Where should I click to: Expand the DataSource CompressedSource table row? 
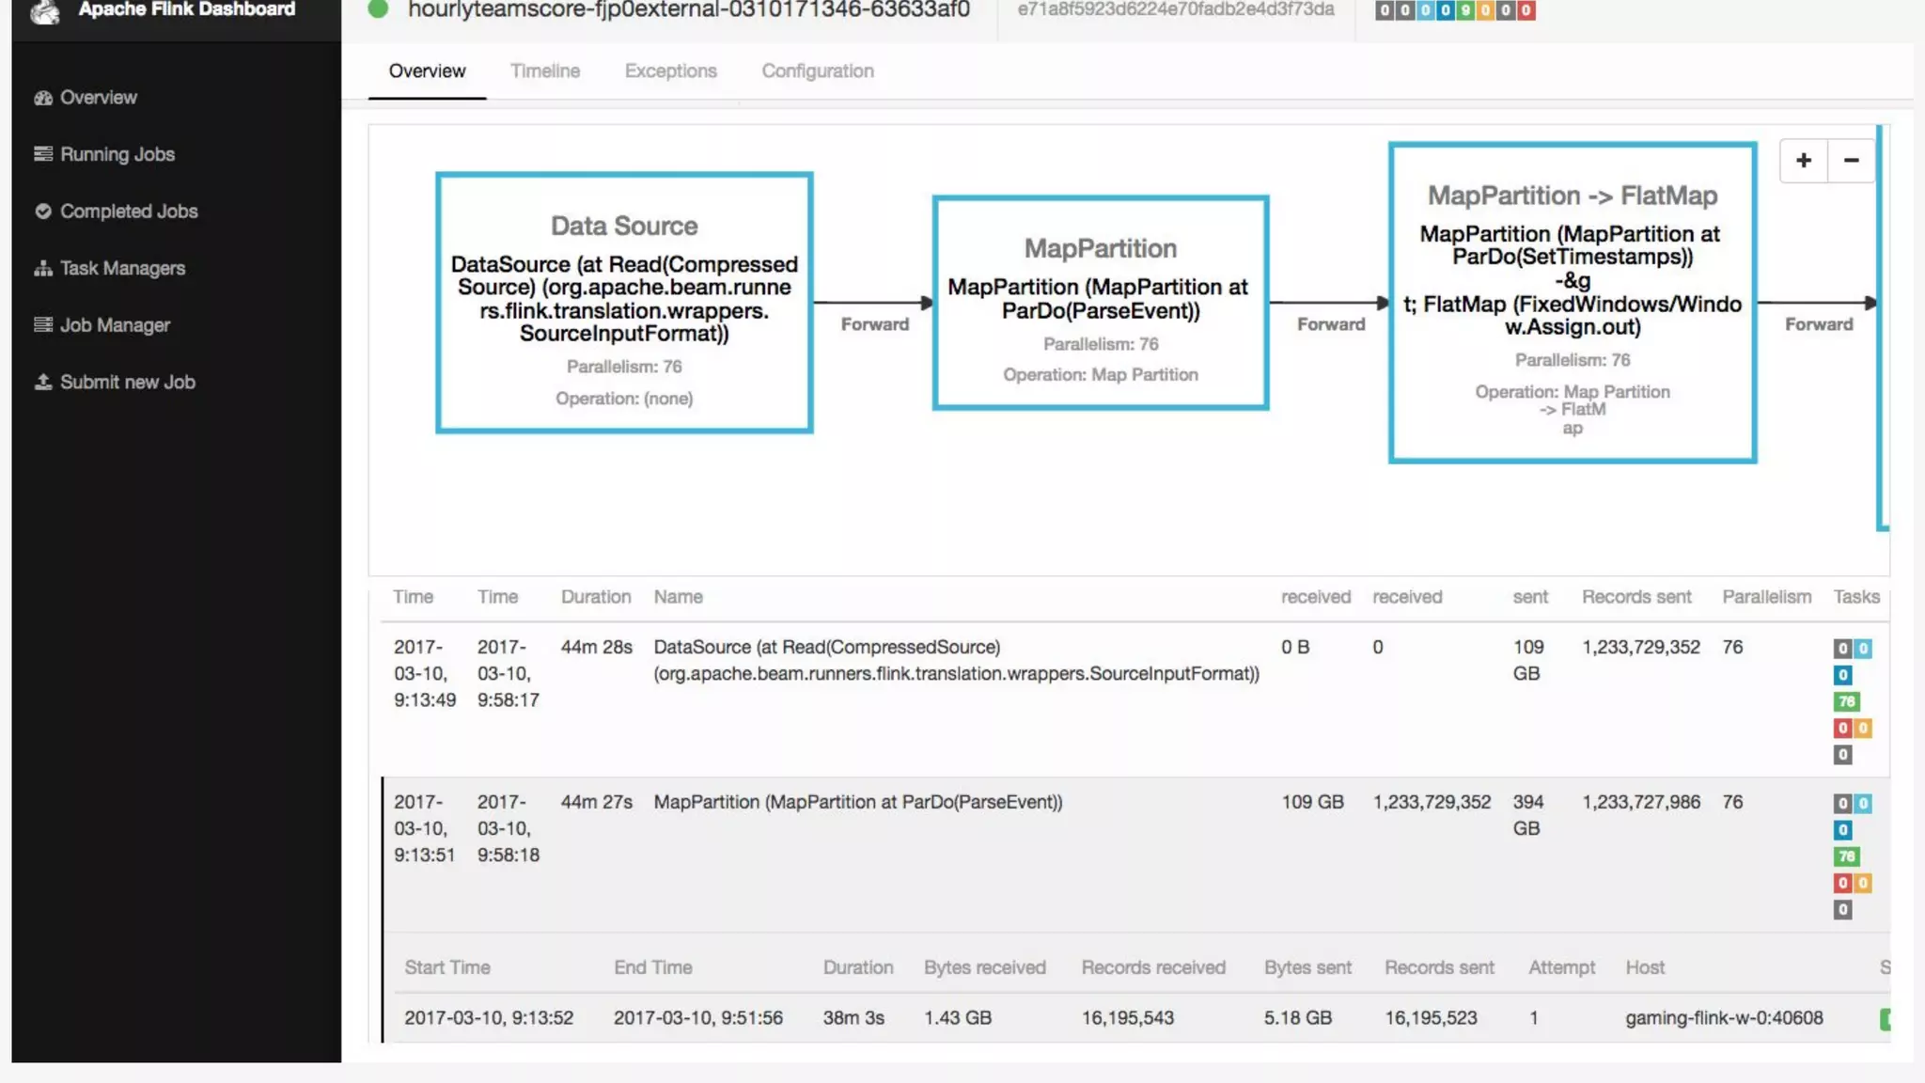[955, 661]
